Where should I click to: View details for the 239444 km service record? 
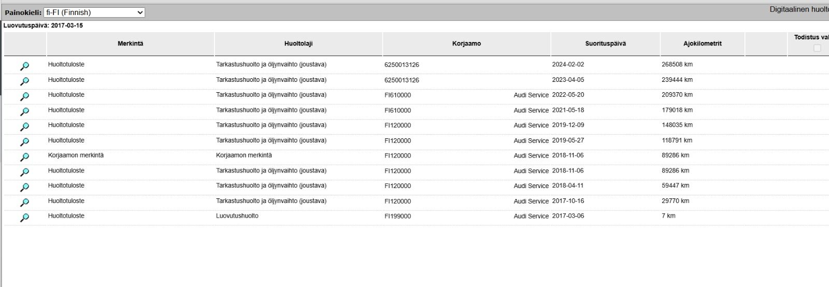click(24, 81)
